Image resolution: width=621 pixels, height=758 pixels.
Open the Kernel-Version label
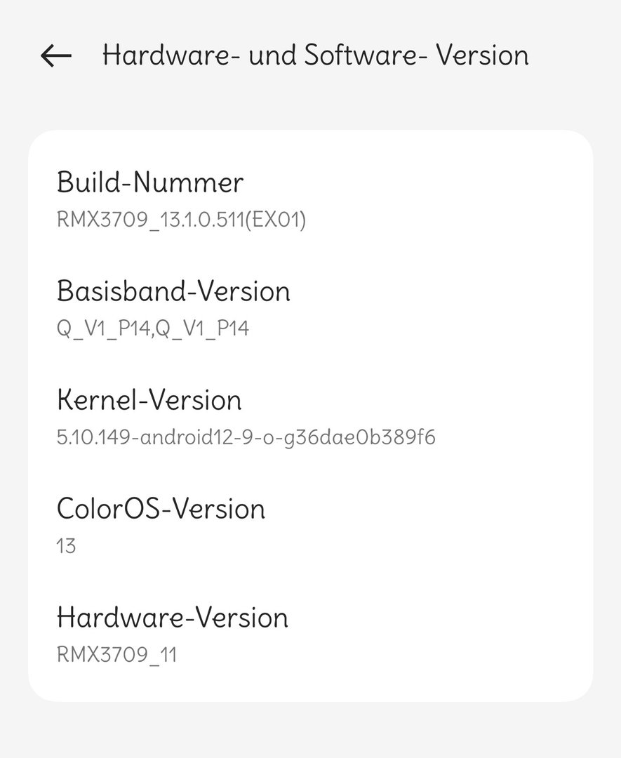[149, 400]
